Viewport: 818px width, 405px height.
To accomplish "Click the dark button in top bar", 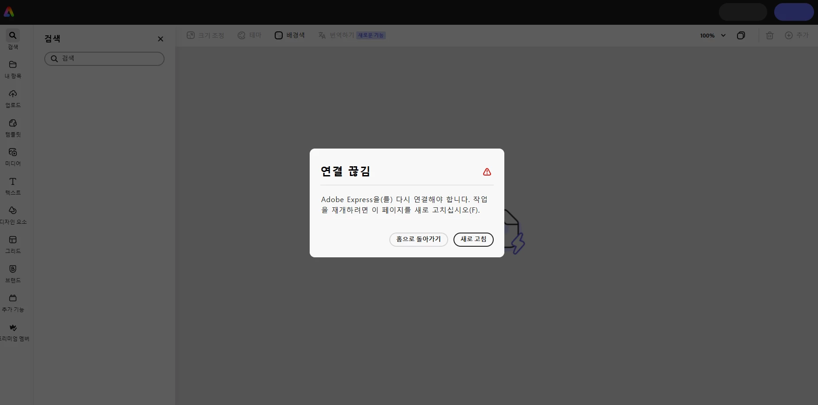I will [x=743, y=12].
